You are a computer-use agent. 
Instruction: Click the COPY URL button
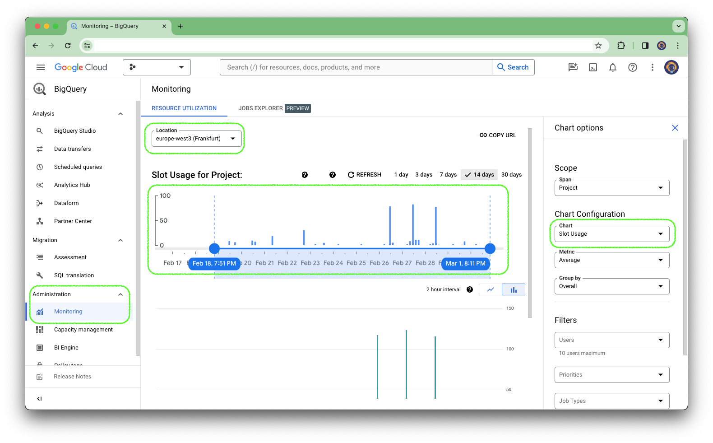498,135
